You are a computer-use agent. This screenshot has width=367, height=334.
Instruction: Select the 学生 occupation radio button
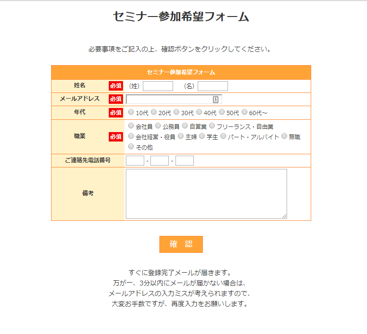202,136
